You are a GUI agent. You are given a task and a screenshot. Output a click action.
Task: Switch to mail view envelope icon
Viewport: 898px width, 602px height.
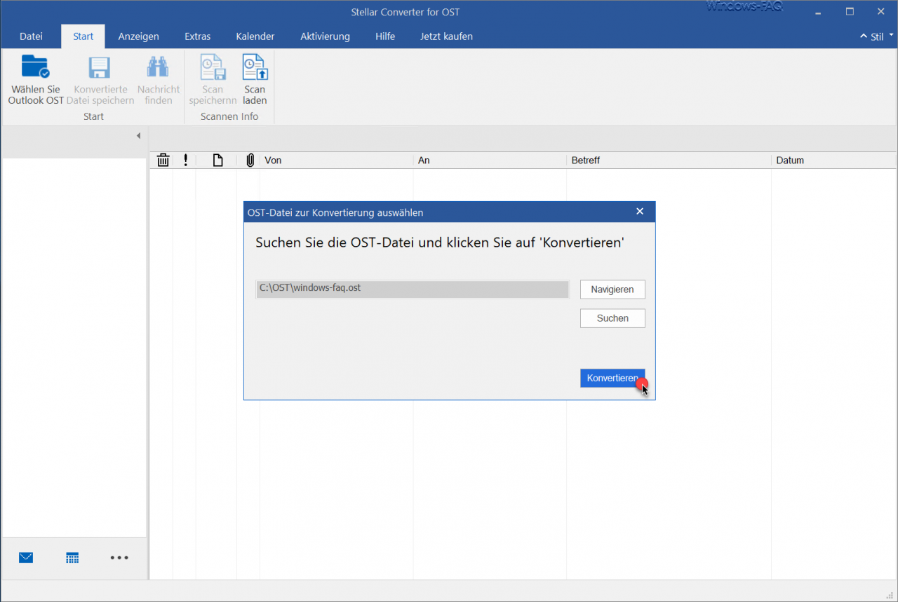[x=26, y=558]
